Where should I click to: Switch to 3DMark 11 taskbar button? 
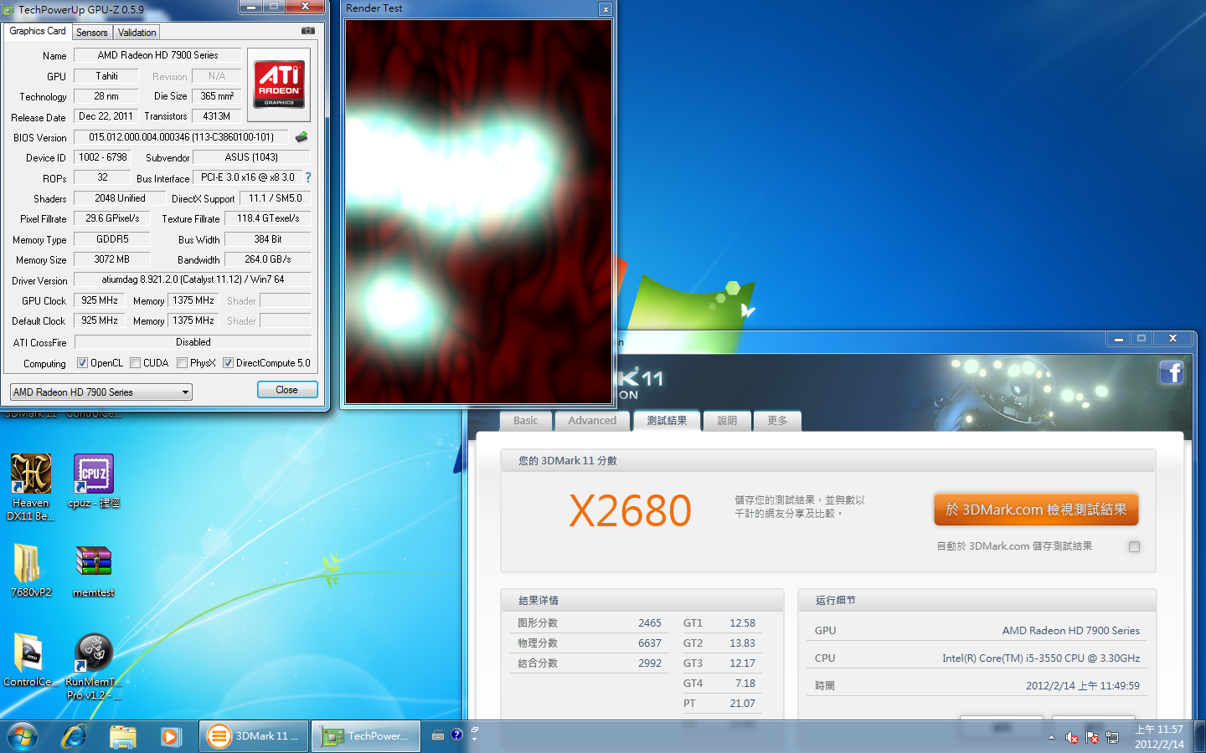pos(254,736)
